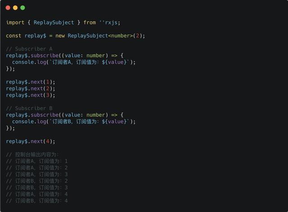Click the replay$.next(2) call
Viewport: 288px width, 212px height.
click(31, 88)
